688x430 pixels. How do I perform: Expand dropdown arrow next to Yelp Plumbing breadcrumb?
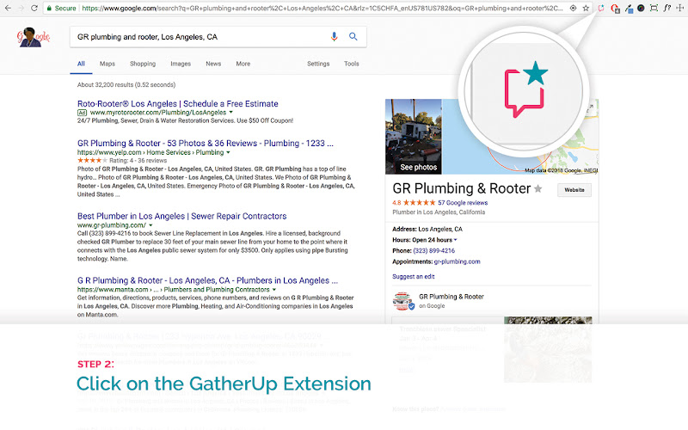click(228, 153)
